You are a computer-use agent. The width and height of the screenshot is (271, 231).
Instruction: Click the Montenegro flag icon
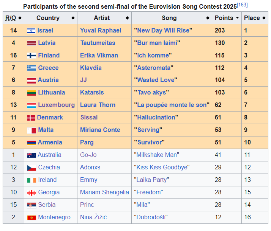(x=32, y=218)
